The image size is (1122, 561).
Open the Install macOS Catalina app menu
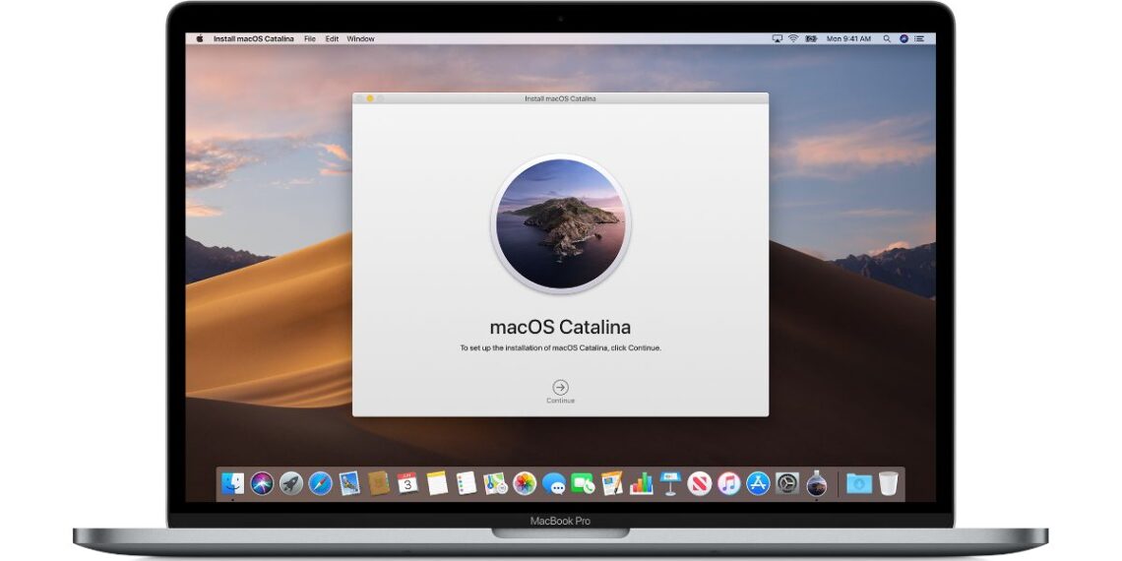coord(253,39)
